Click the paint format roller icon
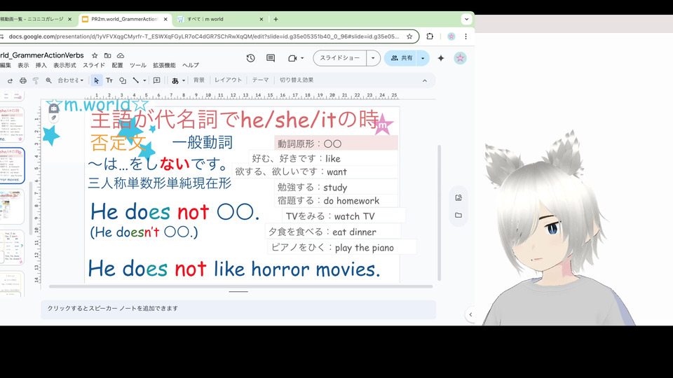The height and width of the screenshot is (378, 673). pyautogui.click(x=36, y=80)
